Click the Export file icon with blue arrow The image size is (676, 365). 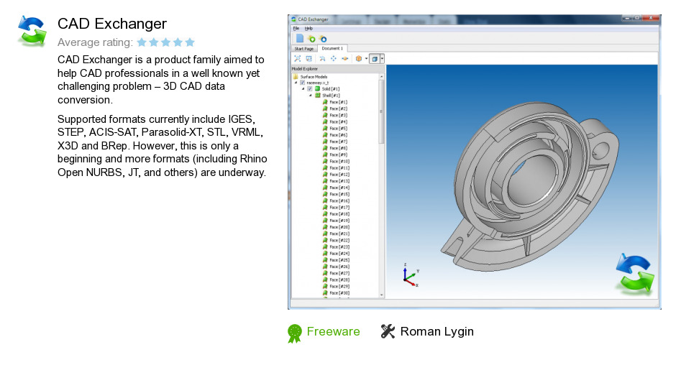click(x=322, y=39)
